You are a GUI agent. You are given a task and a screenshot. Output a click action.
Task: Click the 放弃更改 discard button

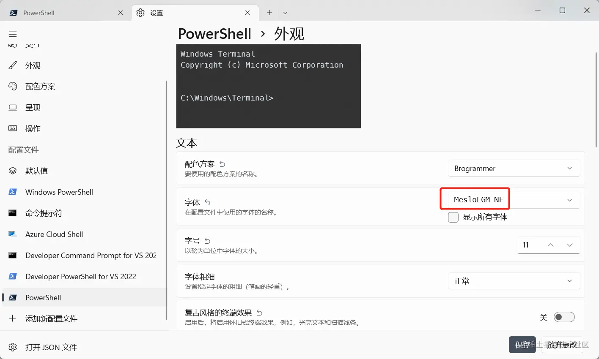click(x=562, y=345)
